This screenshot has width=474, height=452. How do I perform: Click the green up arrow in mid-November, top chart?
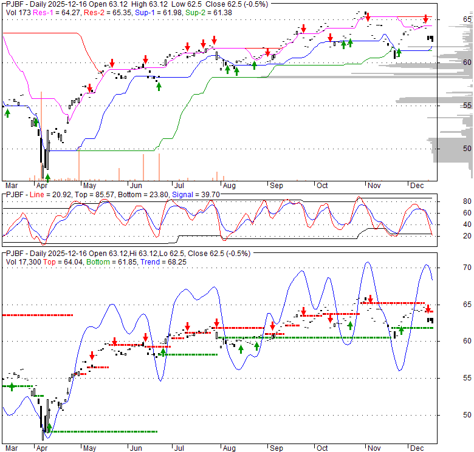coord(399,52)
